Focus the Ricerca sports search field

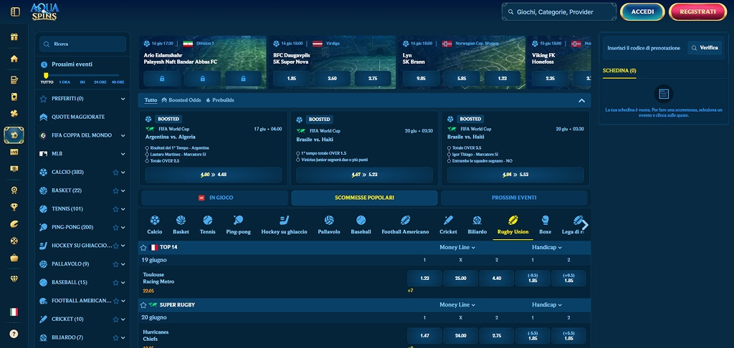(83, 44)
